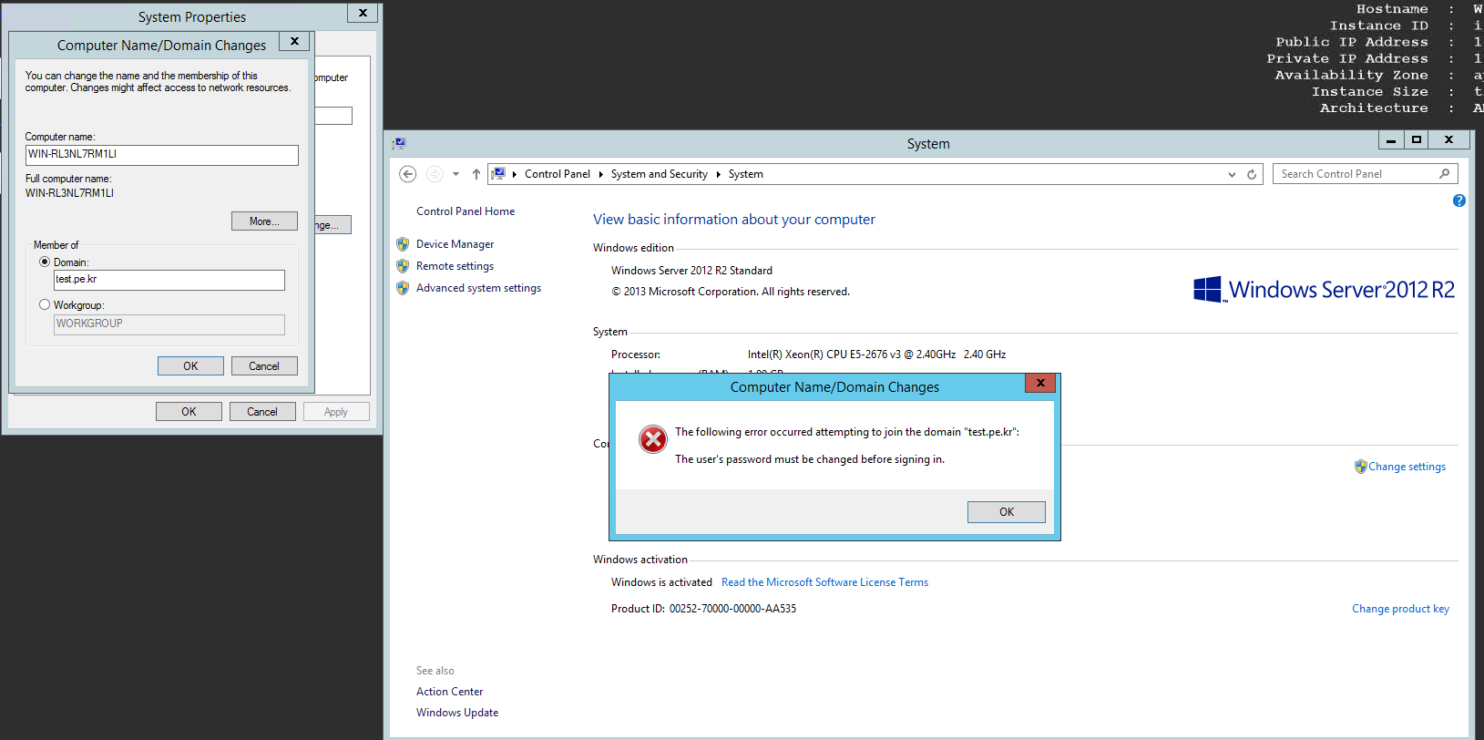
Task: Click the Forward arrow in System window
Action: pos(435,174)
